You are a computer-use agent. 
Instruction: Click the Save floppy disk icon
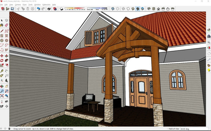pyautogui.click(x=12, y=9)
